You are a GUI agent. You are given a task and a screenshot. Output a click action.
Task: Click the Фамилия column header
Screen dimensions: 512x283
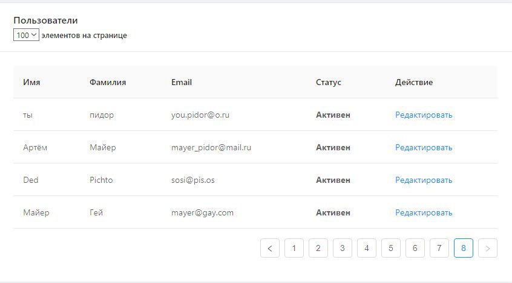(108, 82)
